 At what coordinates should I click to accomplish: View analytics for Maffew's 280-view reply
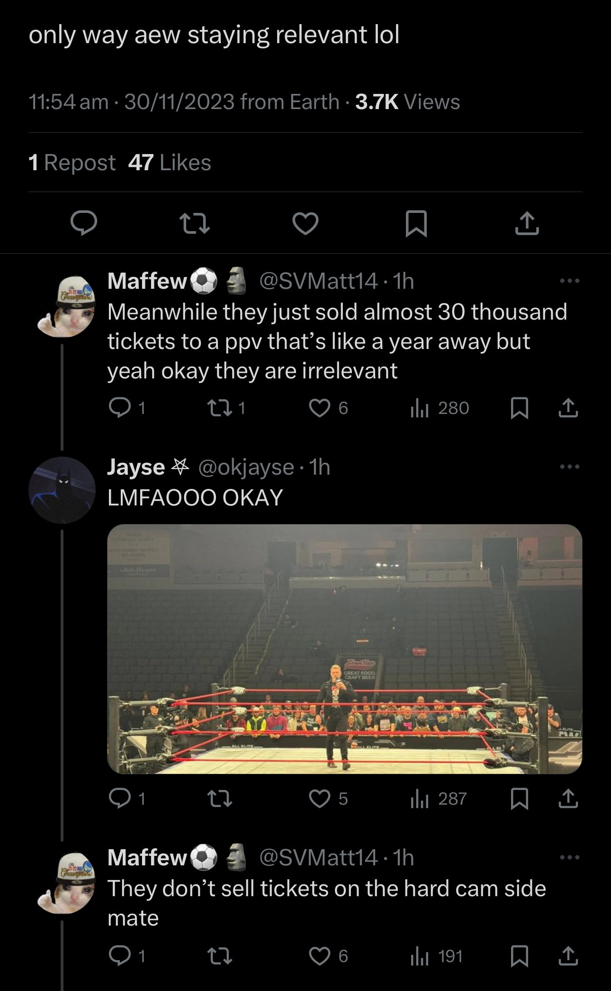pos(440,408)
